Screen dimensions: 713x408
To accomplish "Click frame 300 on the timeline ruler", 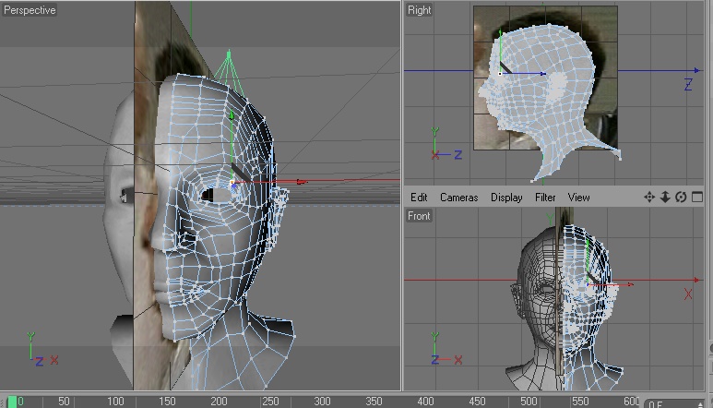I will (x=322, y=402).
